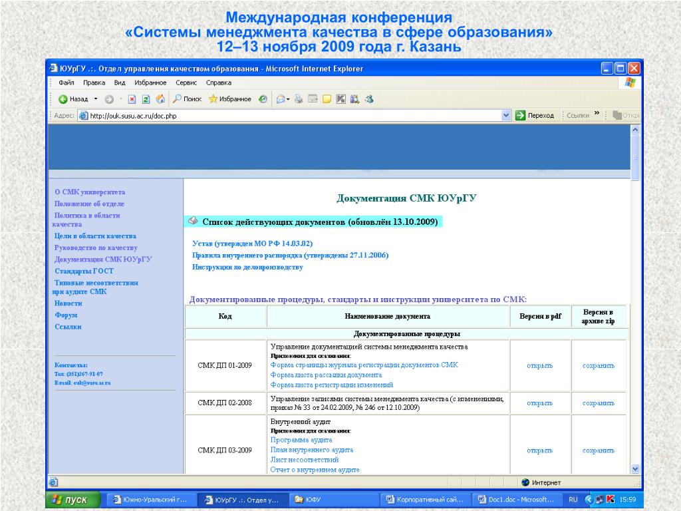Open link Типовые несоответствия при аудите СМК
Image resolution: width=681 pixels, height=511 pixels.
pos(95,287)
